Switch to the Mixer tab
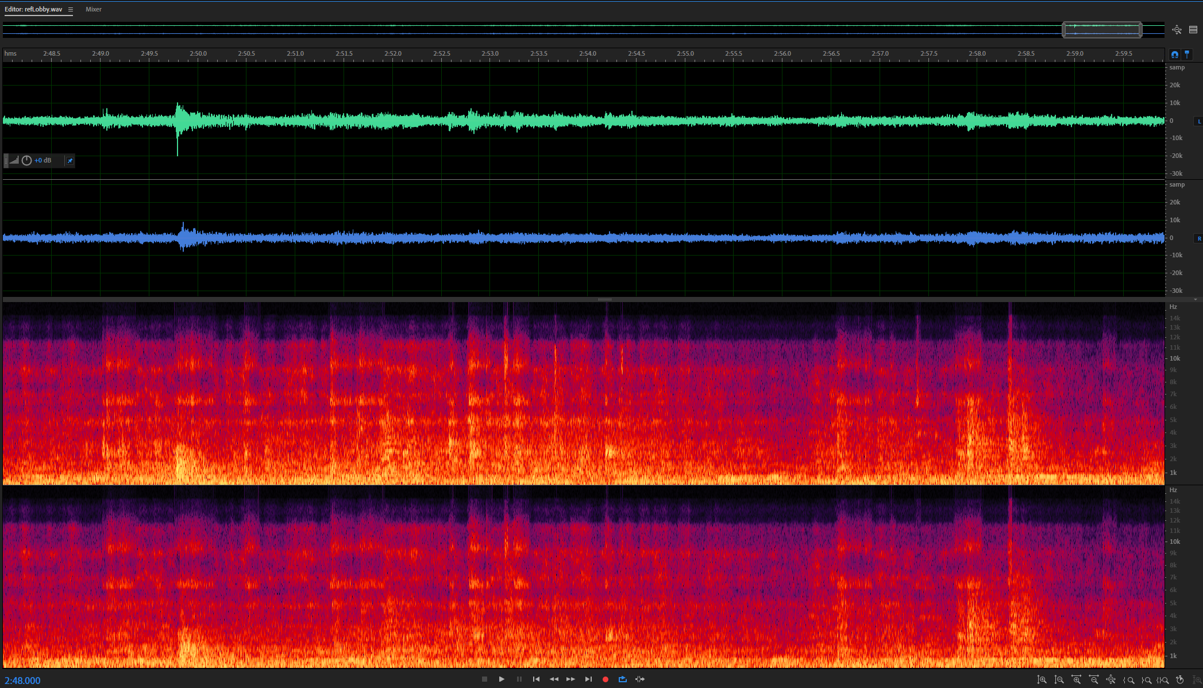The width and height of the screenshot is (1203, 688). point(94,9)
